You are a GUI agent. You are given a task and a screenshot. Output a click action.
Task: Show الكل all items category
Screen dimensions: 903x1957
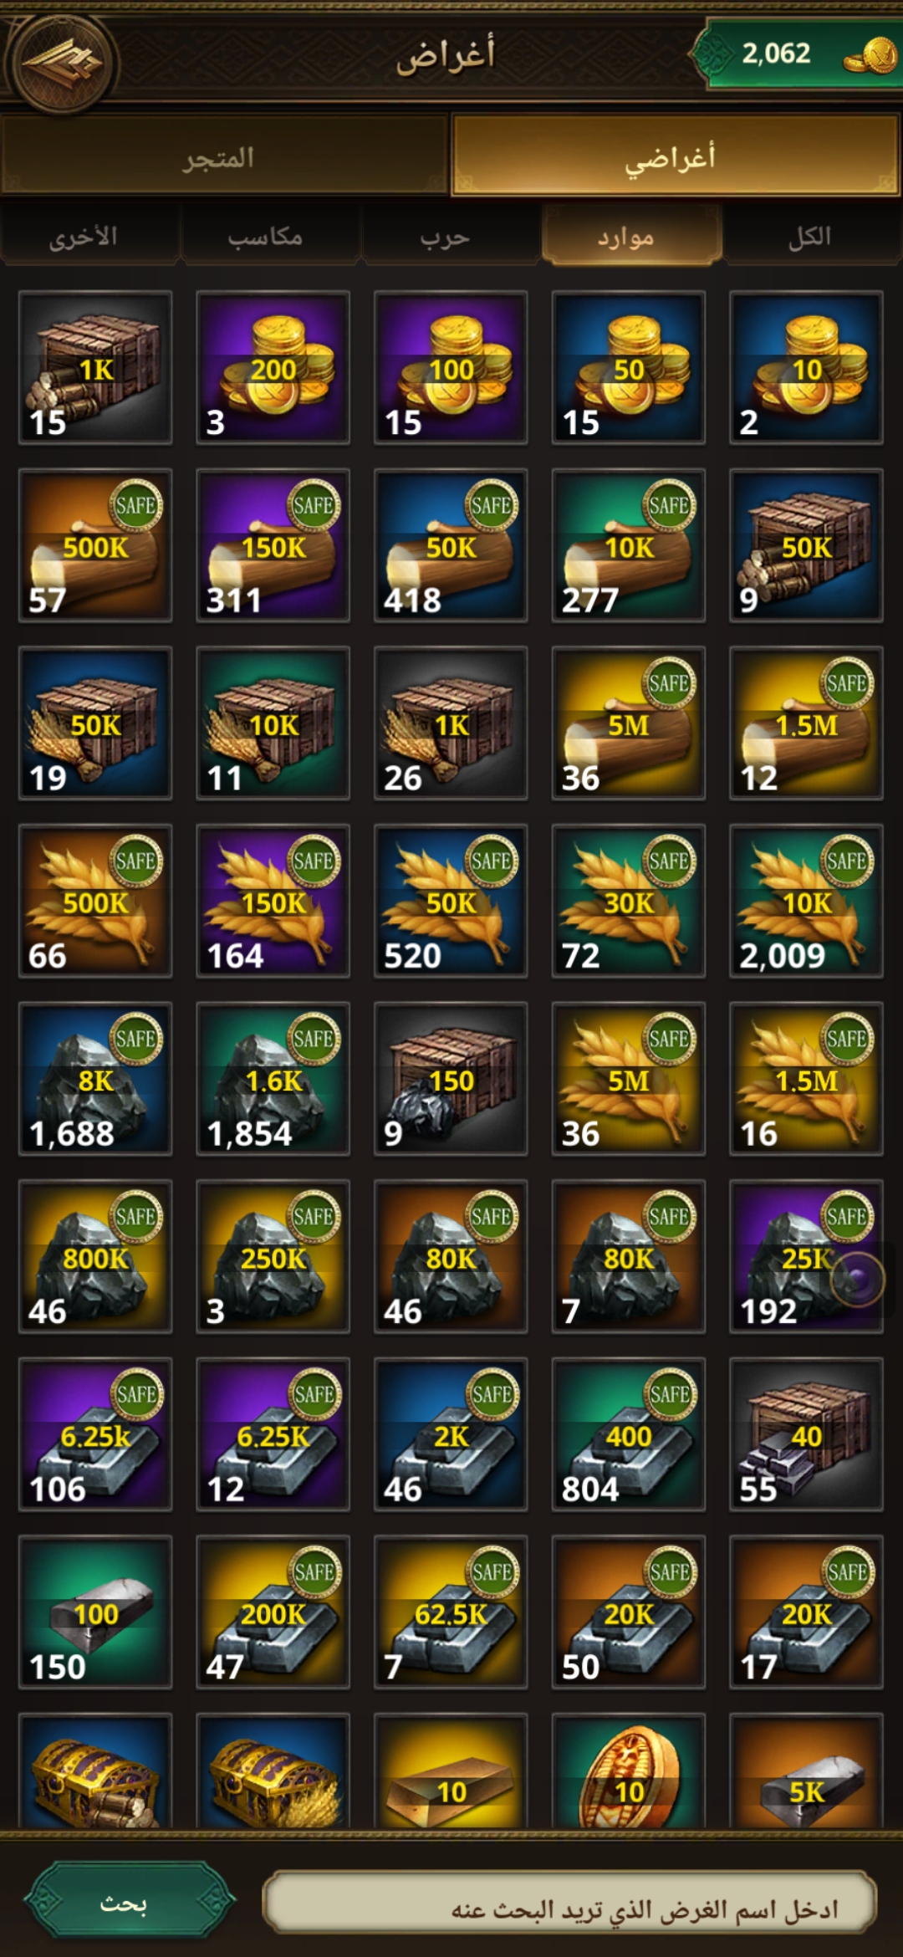tap(812, 237)
